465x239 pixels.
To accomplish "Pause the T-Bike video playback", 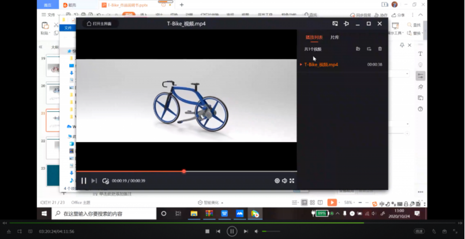I will pos(84,181).
